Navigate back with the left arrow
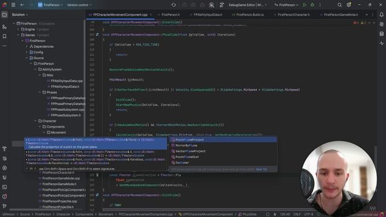Screen dimensions: 386x217 click(22, 5)
